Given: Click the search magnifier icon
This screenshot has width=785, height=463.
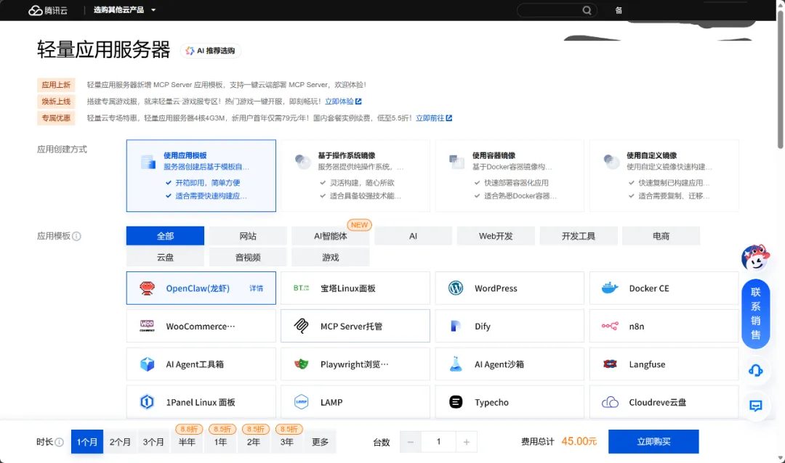Looking at the screenshot, I should (x=587, y=10).
